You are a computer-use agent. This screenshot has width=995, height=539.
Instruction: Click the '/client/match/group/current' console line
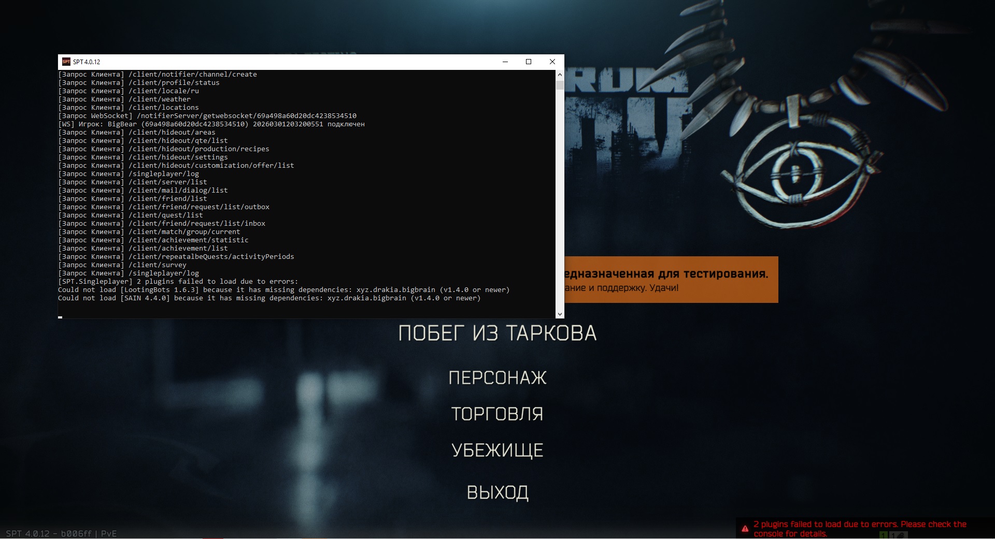149,232
